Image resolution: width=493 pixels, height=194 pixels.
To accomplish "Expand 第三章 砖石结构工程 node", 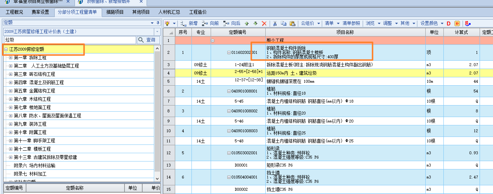I will tap(10, 74).
